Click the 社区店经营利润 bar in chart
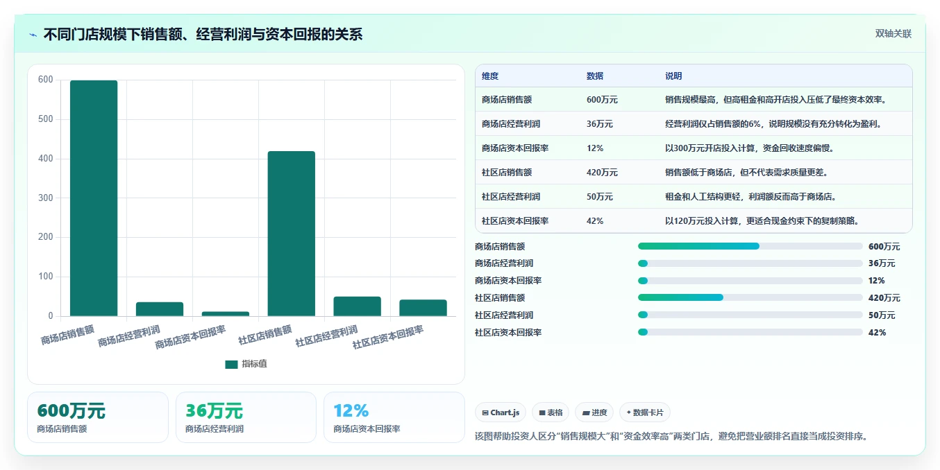This screenshot has height=470, width=940. click(358, 306)
